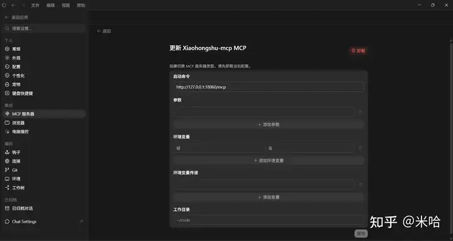Click the title bar forward arrow

[x=23, y=5]
